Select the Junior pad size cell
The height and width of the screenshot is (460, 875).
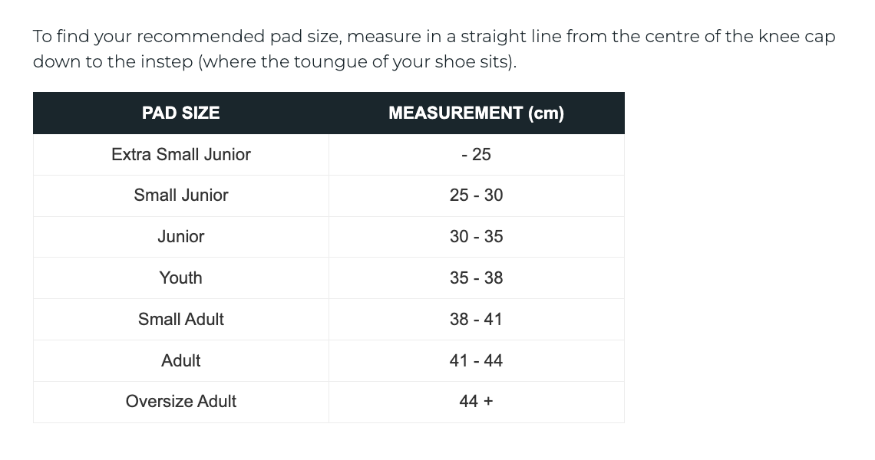pos(181,237)
